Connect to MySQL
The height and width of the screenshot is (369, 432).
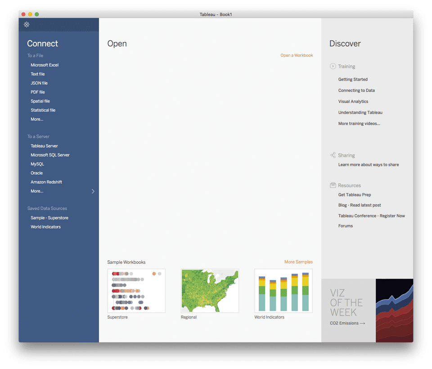(37, 164)
